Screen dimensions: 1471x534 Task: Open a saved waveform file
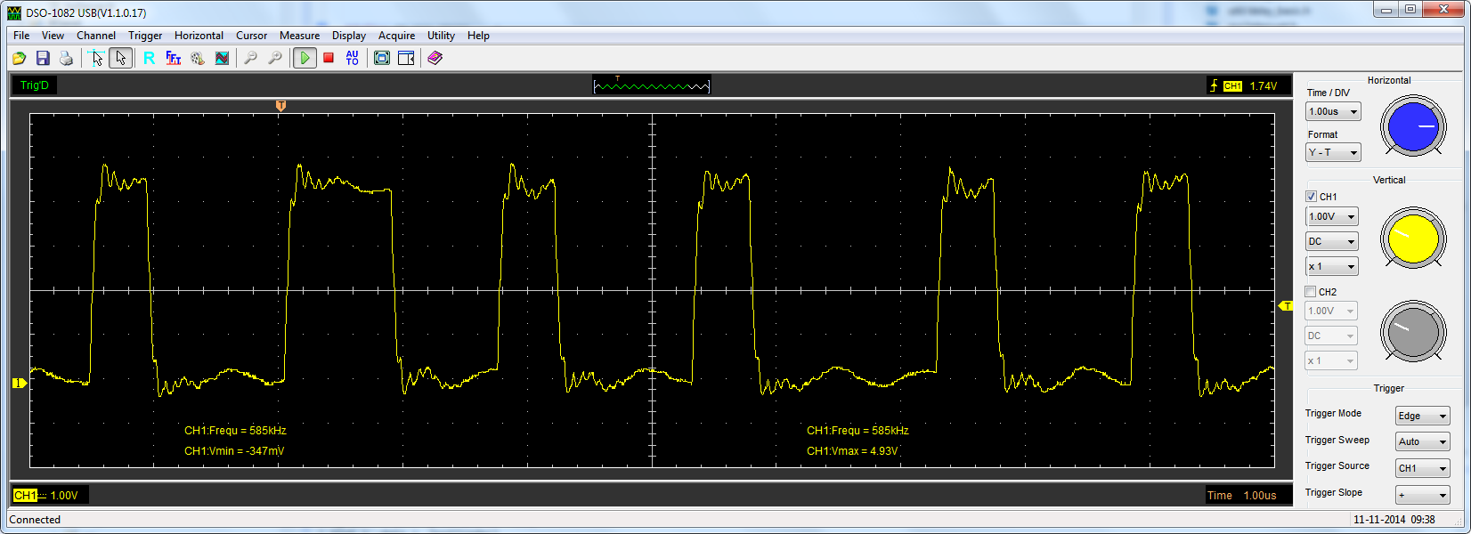(19, 58)
